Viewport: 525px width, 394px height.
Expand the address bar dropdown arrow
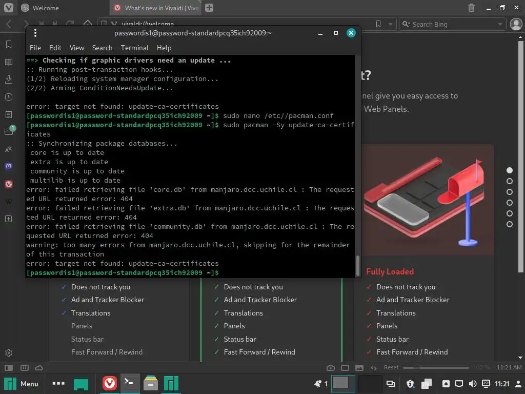(x=390, y=24)
